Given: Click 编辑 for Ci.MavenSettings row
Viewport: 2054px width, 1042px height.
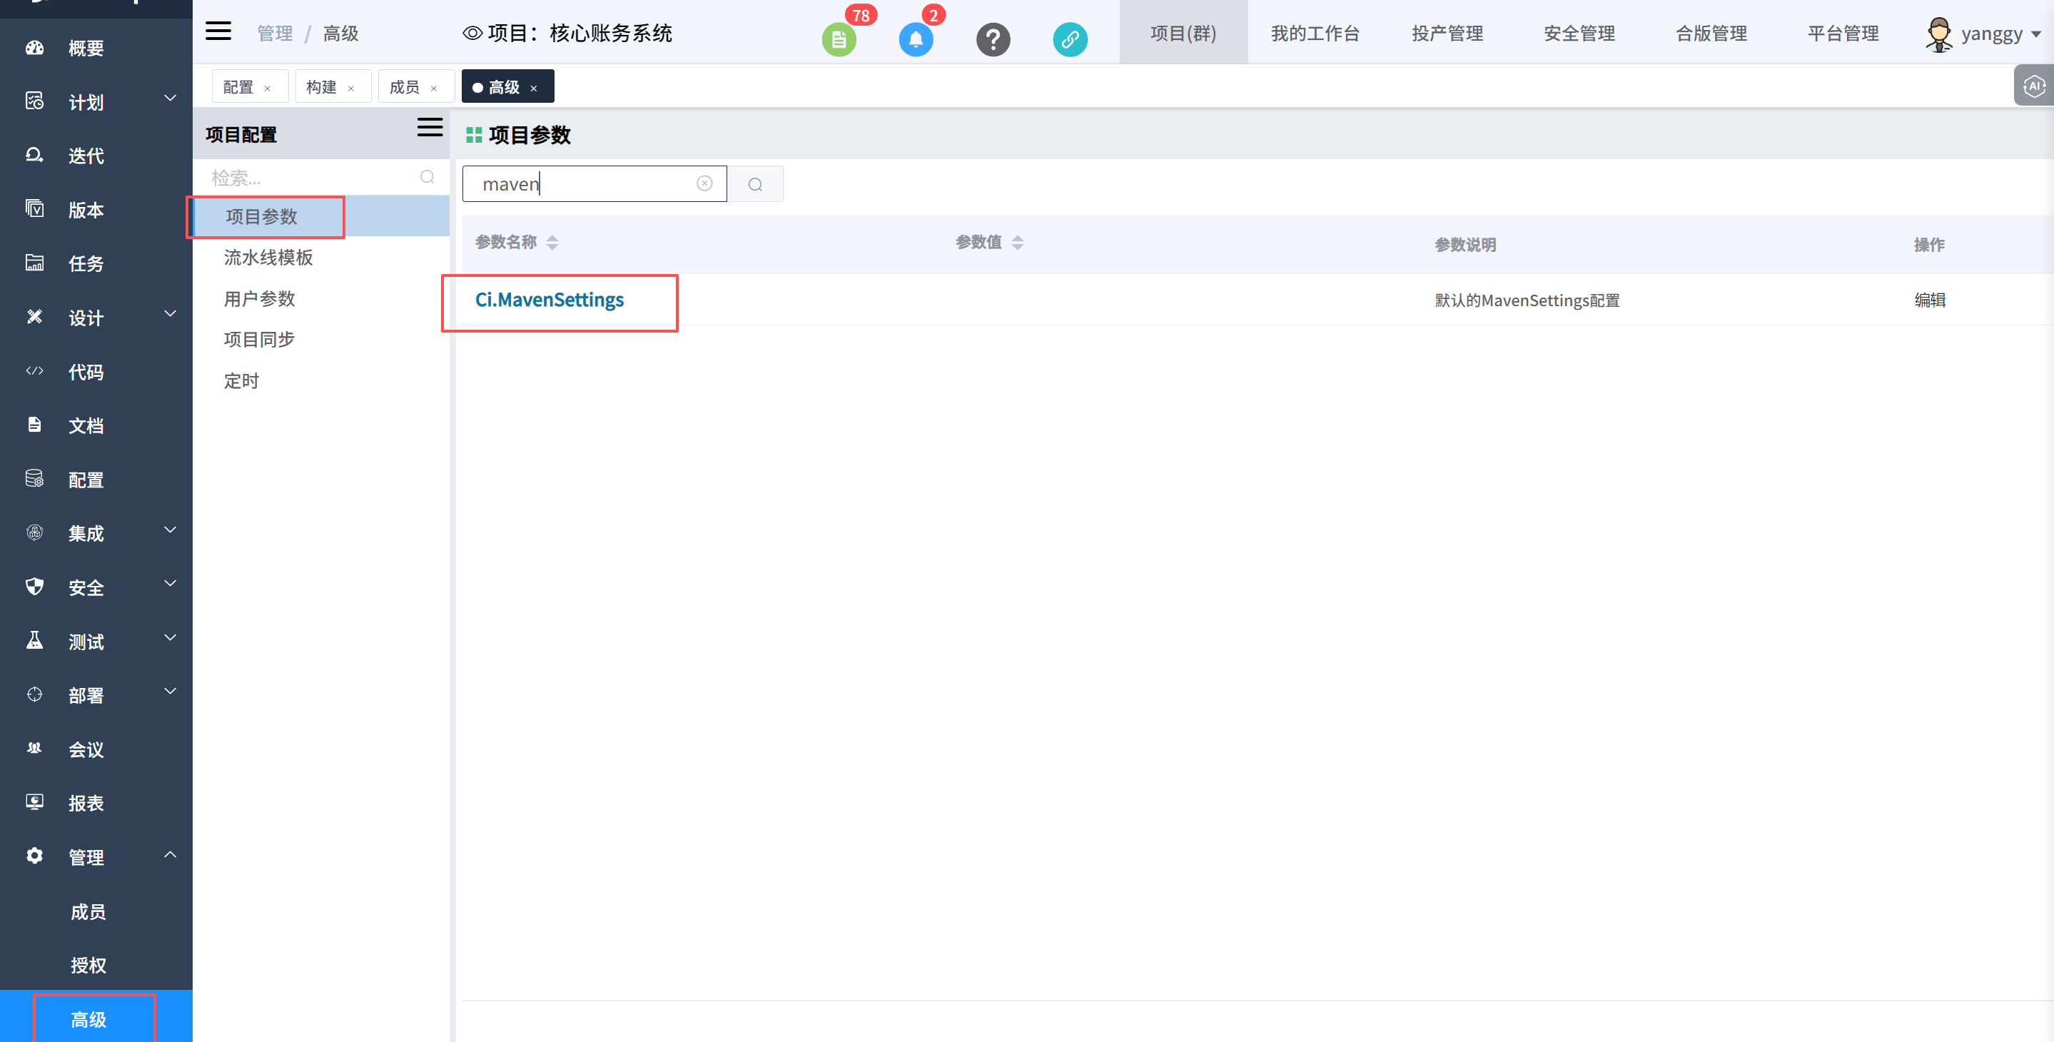Looking at the screenshot, I should click(x=1930, y=300).
